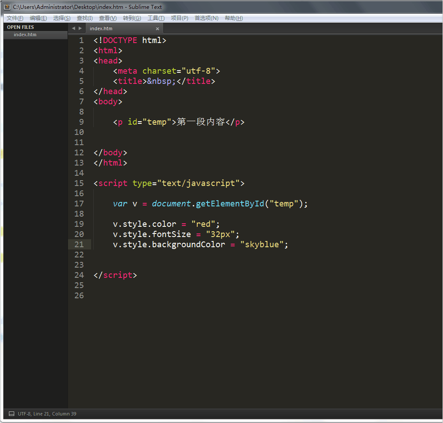Click the DOCTYPE keyword on line 1
Image resolution: width=443 pixels, height=423 pixels.
point(120,40)
